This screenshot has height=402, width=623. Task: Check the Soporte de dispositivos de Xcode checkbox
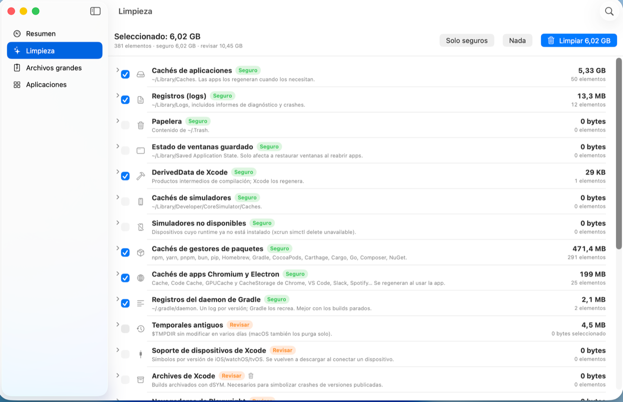[125, 354]
